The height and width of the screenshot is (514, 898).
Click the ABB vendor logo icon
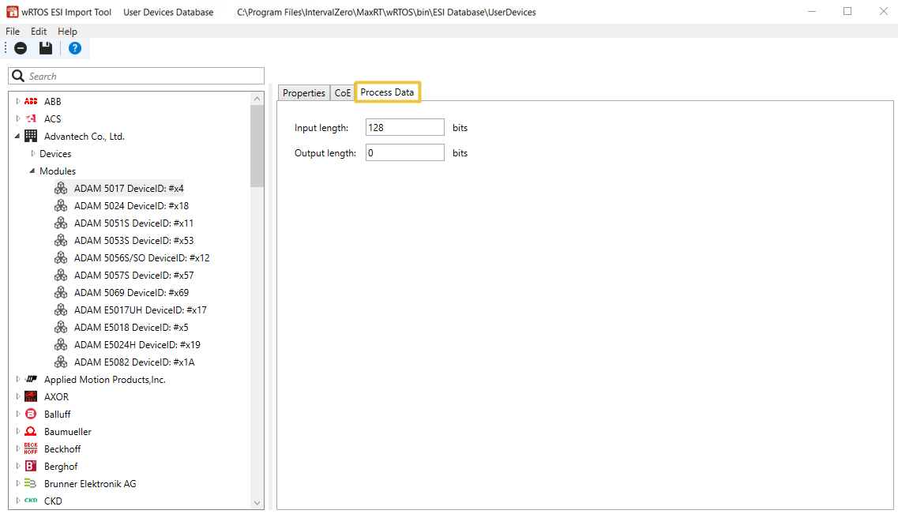pyautogui.click(x=31, y=102)
